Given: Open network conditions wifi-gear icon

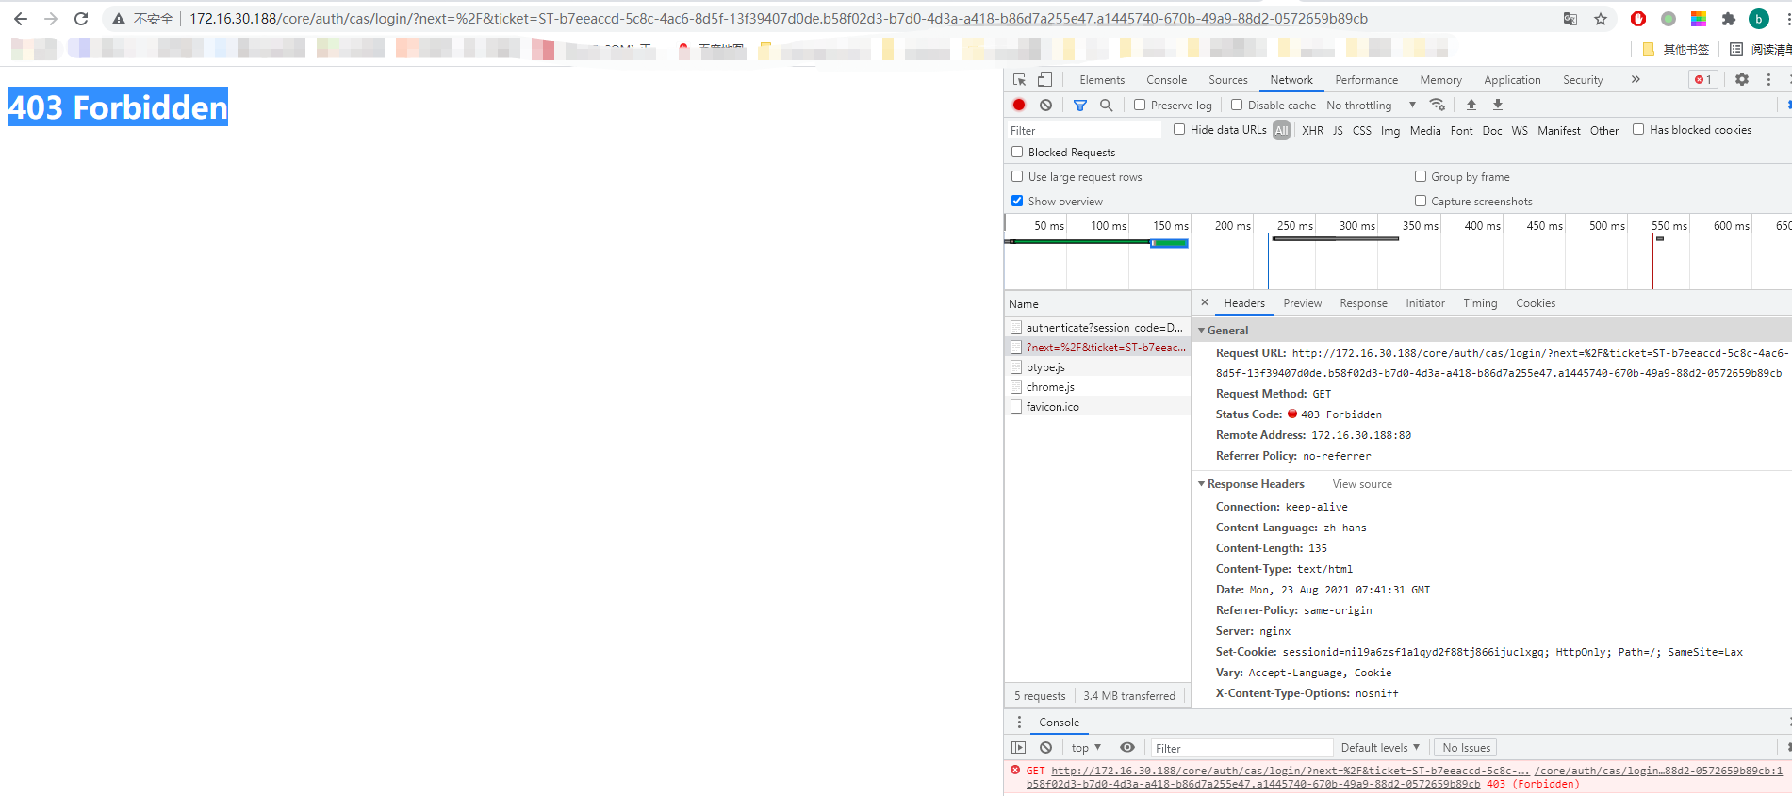Looking at the screenshot, I should click(1438, 105).
